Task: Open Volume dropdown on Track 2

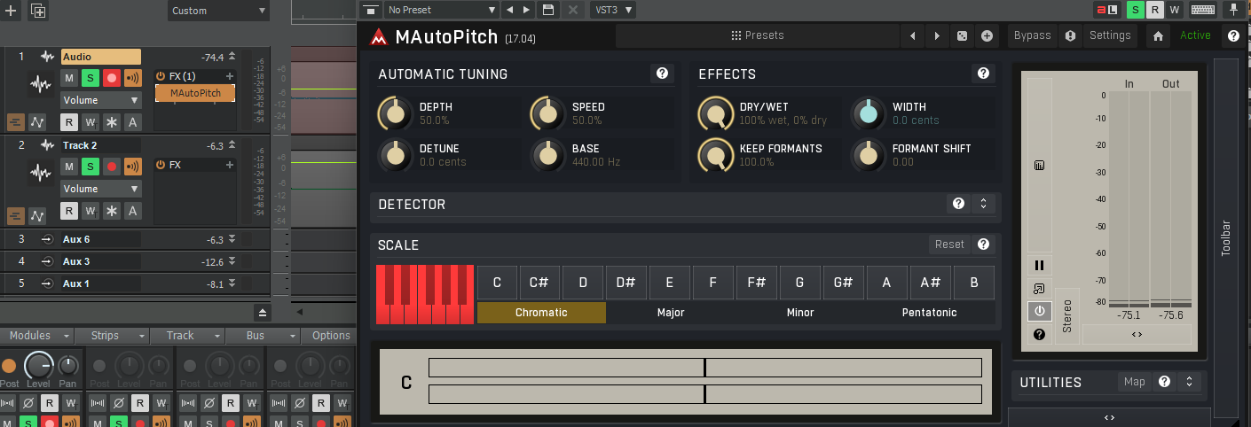Action: 101,189
